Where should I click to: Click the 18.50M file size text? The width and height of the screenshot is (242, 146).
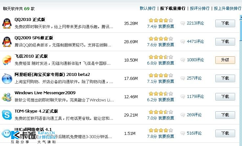[131, 60]
